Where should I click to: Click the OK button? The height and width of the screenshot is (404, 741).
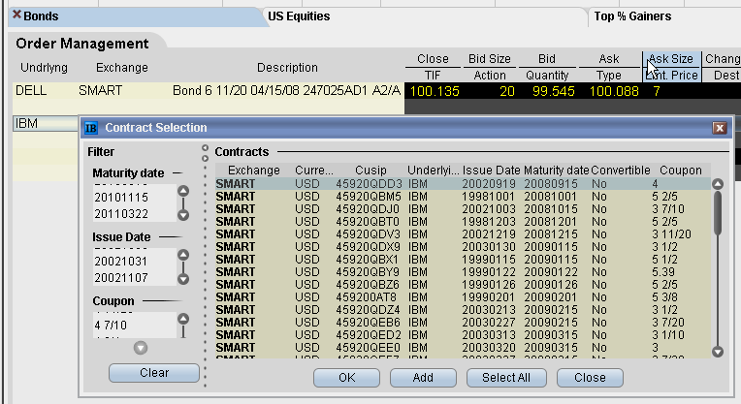click(346, 378)
